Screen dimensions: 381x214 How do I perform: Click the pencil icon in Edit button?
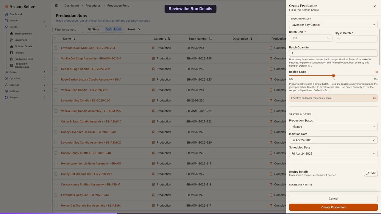pyautogui.click(x=368, y=173)
